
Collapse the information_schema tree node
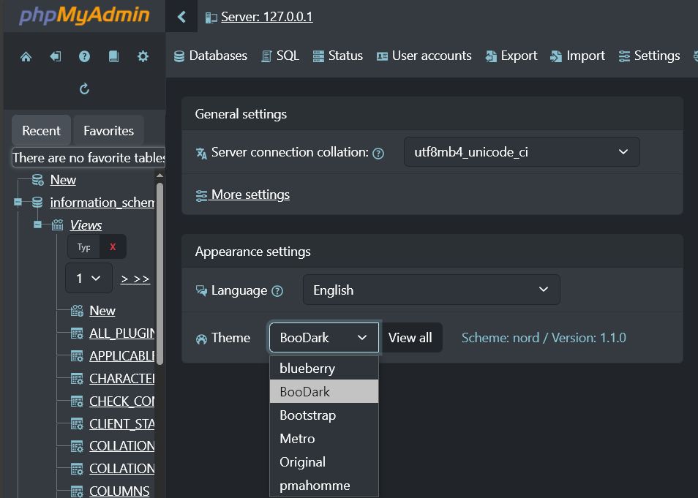[18, 202]
